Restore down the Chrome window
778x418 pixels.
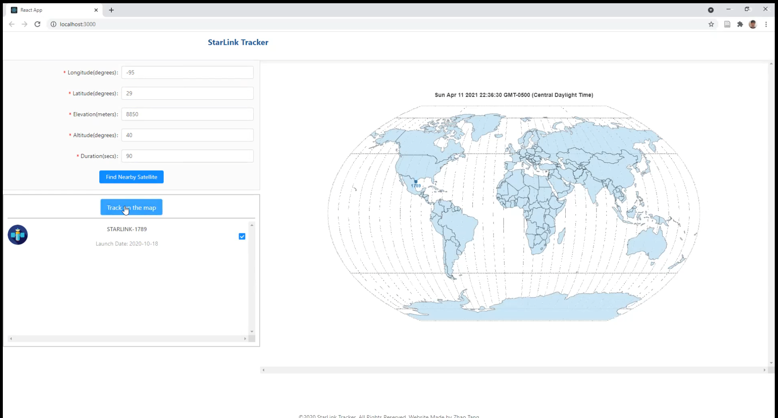click(x=747, y=9)
